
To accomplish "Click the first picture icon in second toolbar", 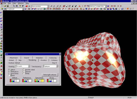I will point(2,9).
